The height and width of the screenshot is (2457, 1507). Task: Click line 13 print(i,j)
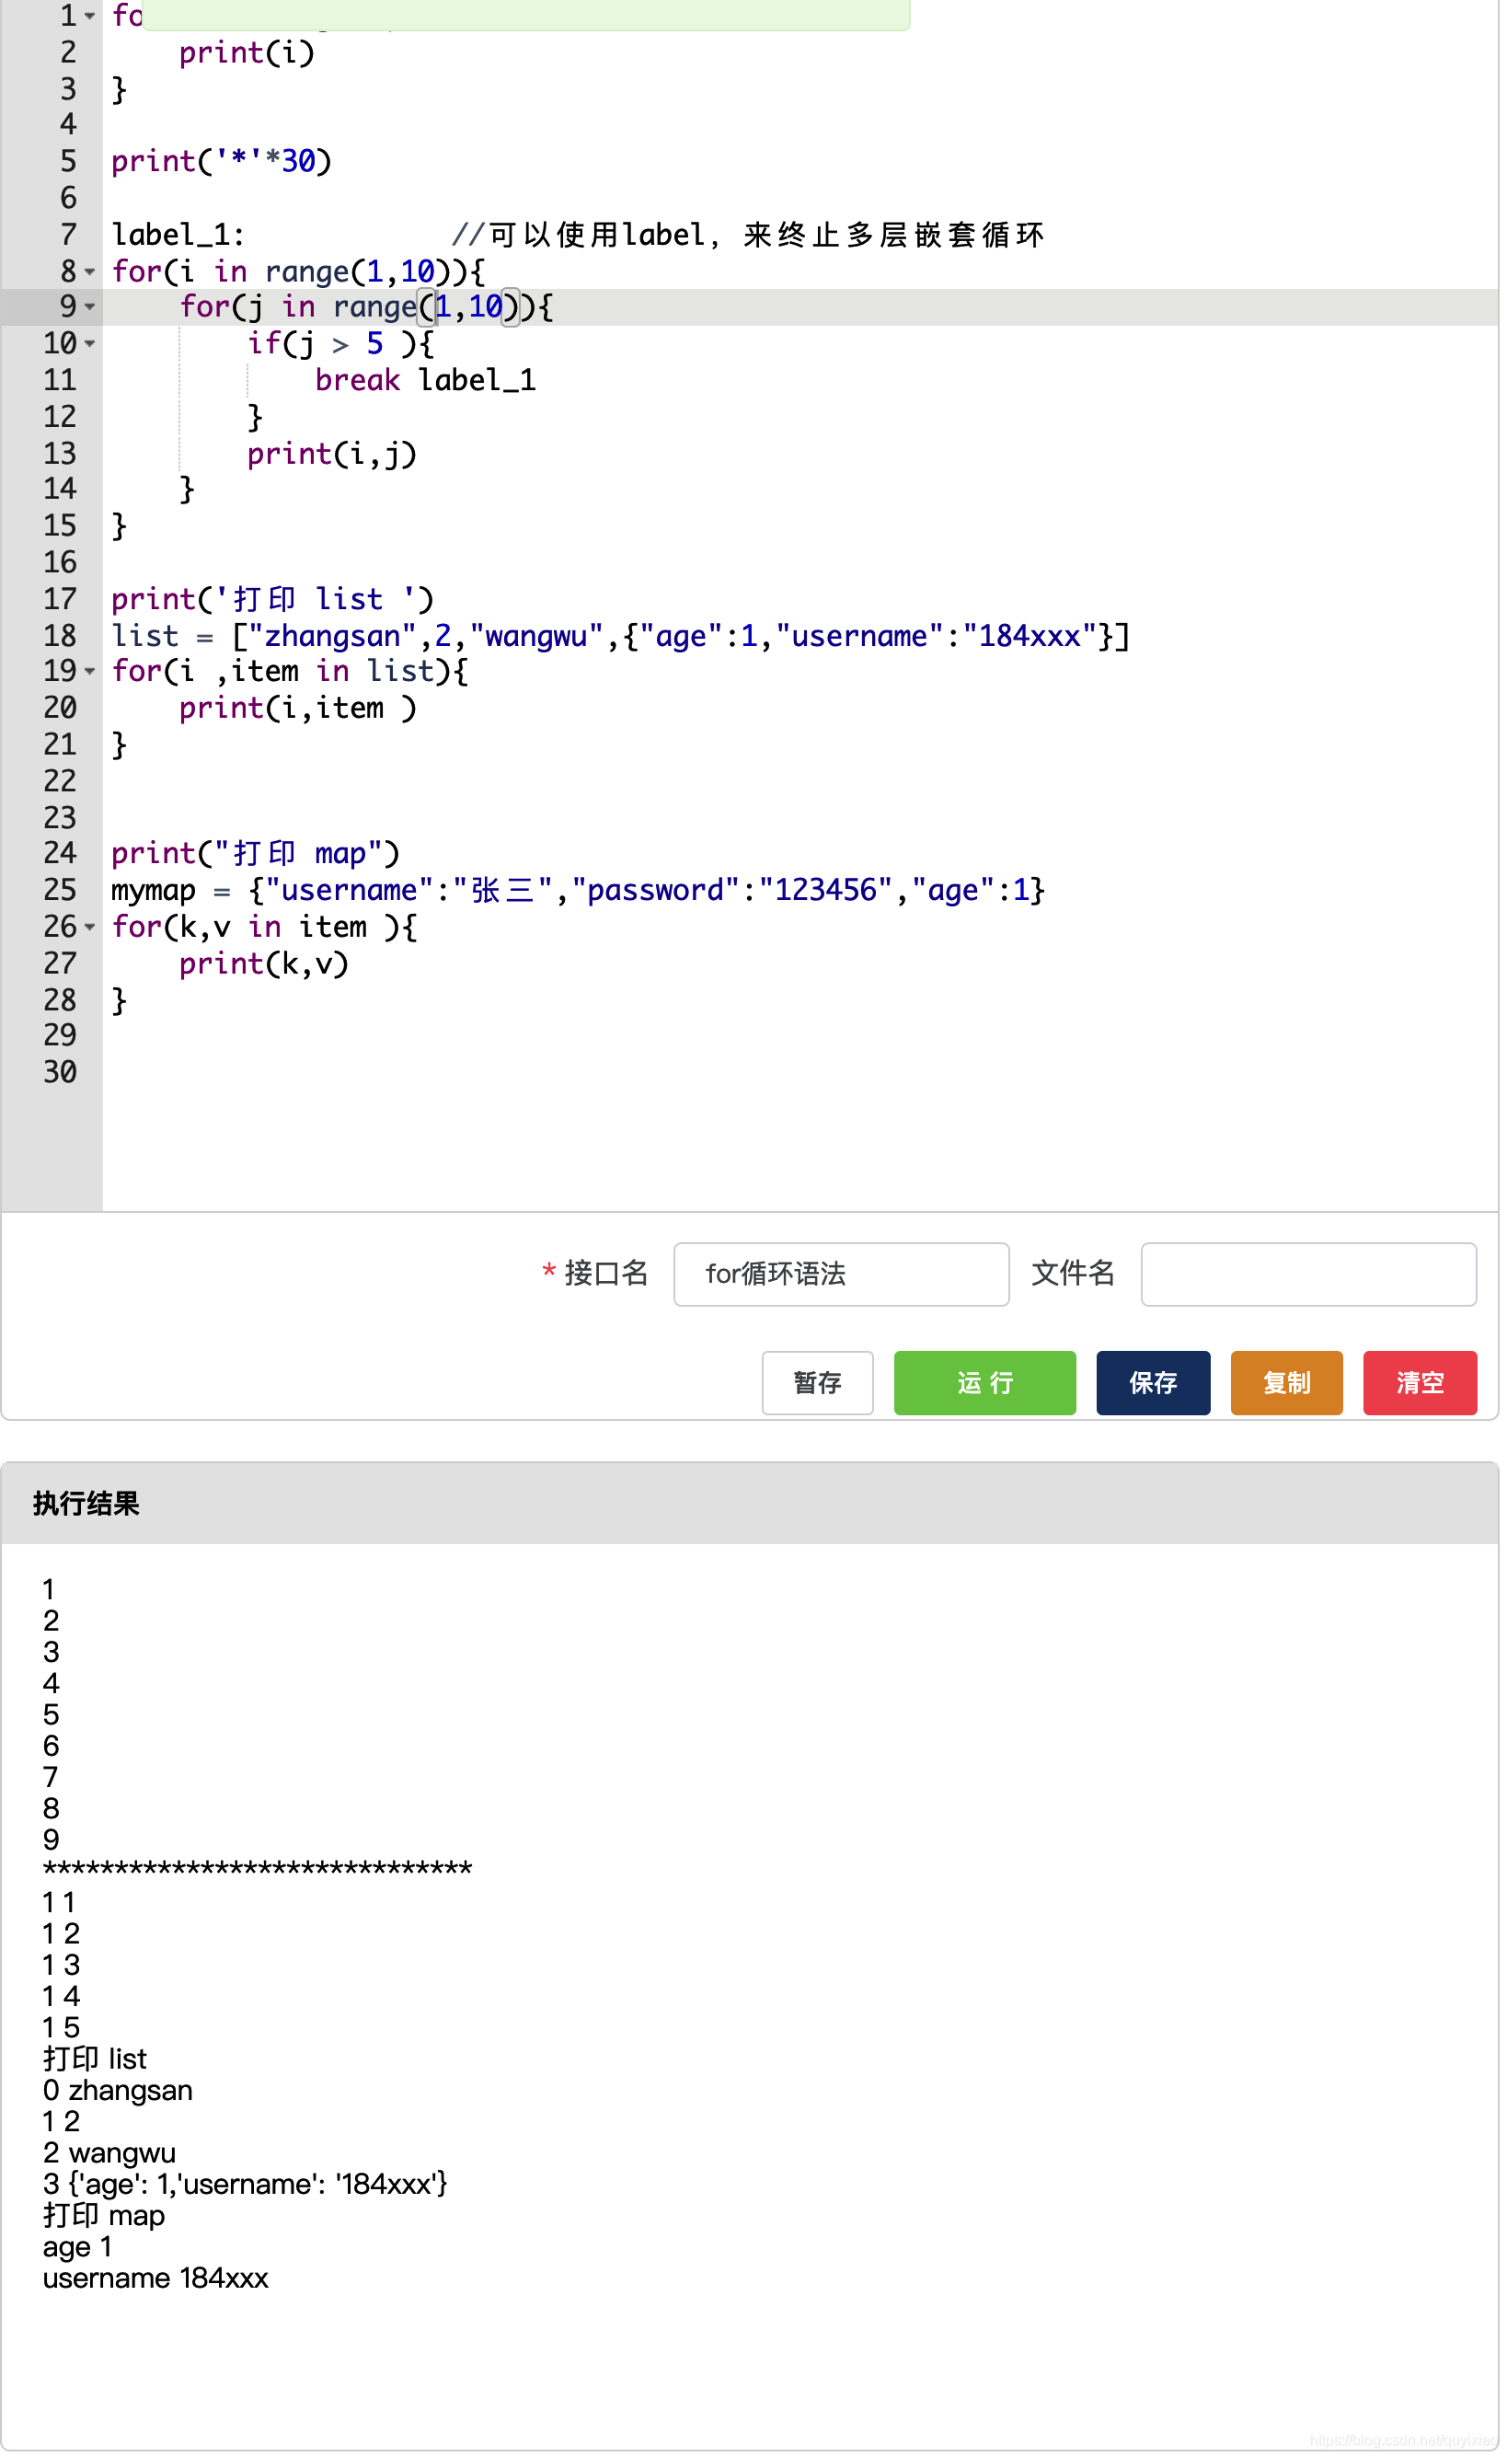coord(332,455)
